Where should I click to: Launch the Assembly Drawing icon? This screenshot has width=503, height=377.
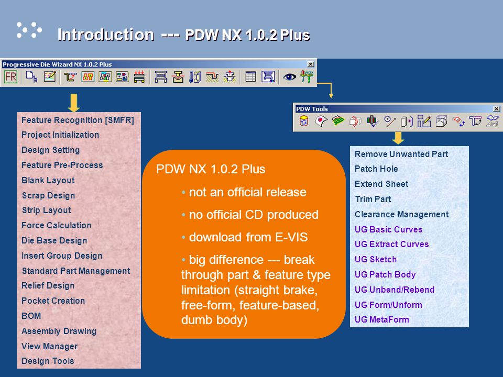pyautogui.click(x=268, y=77)
